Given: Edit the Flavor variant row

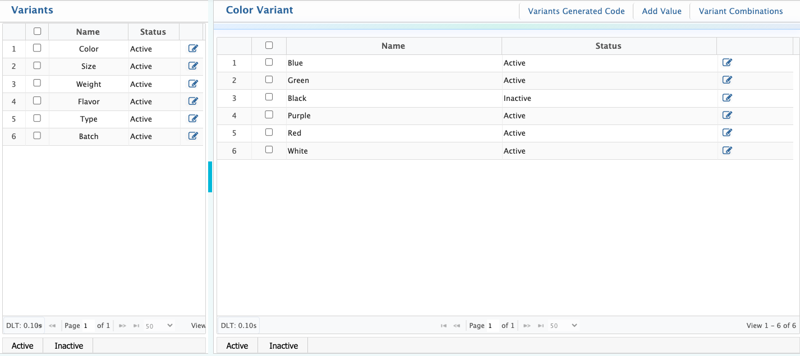Looking at the screenshot, I should click(x=193, y=101).
